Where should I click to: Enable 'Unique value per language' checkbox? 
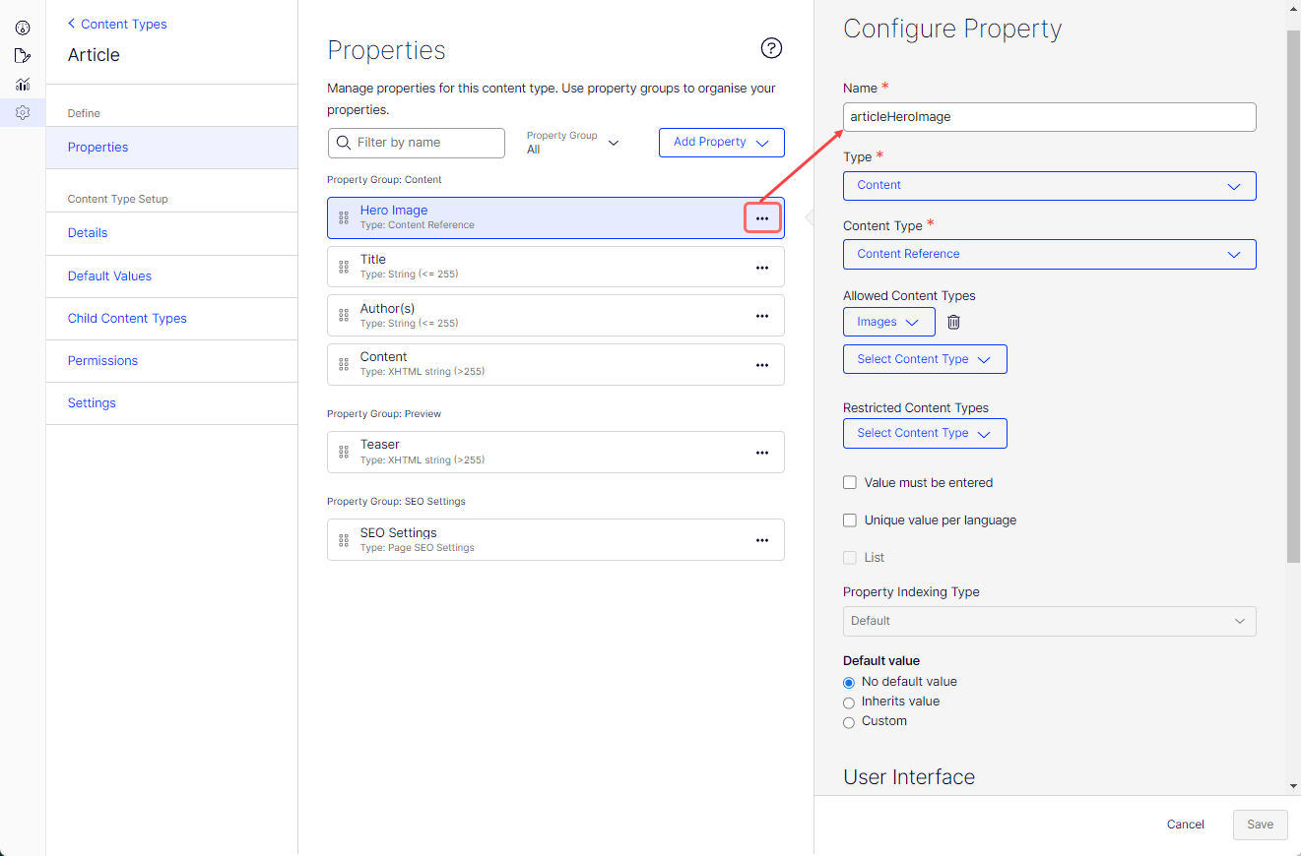click(850, 520)
